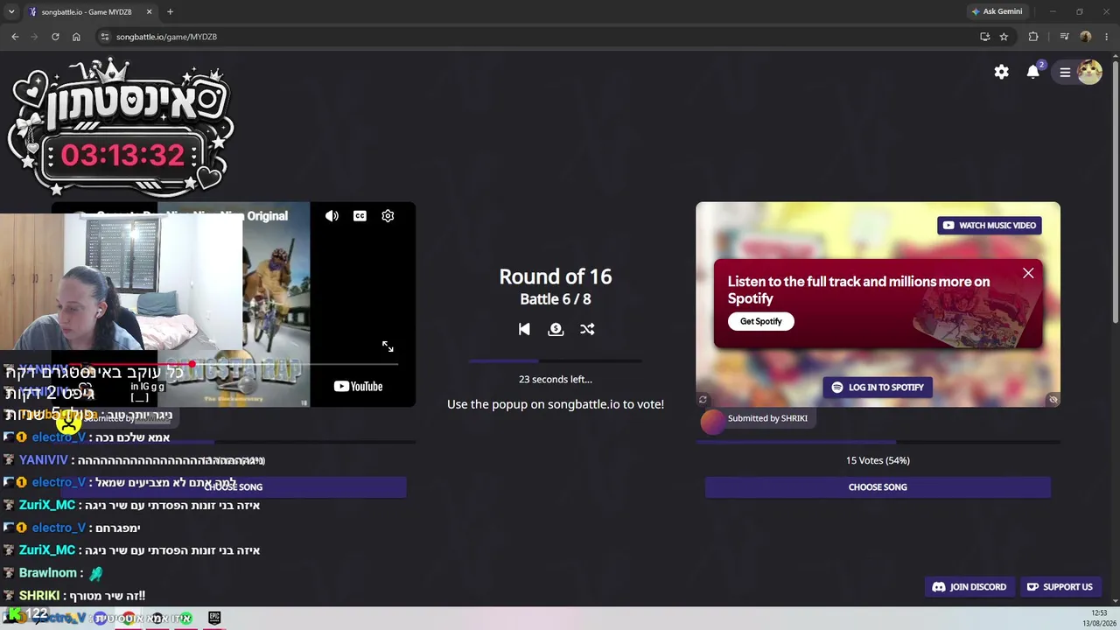Viewport: 1120px width, 630px height.
Task: Click the "23 seconds left..." text
Action: (556, 380)
